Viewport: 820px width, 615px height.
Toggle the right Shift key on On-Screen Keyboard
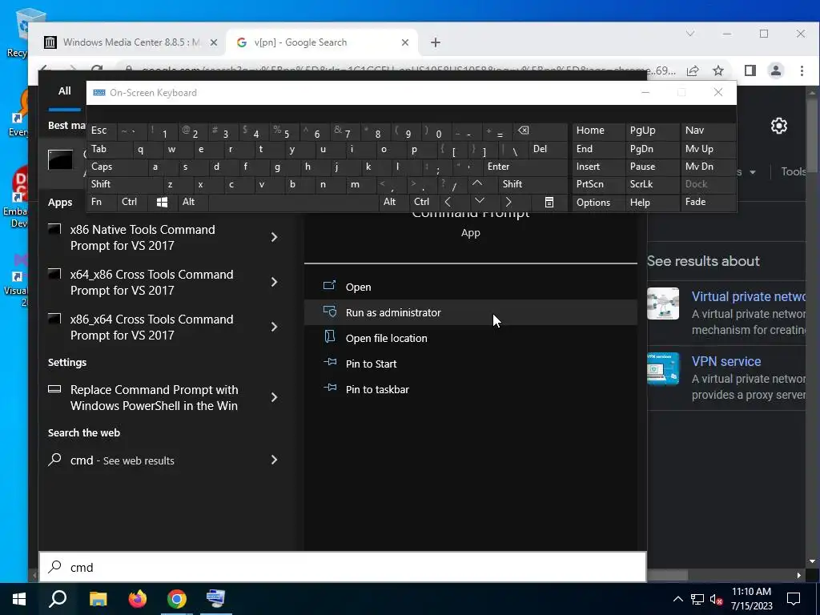pos(533,184)
